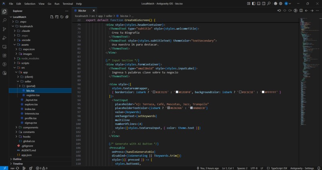Viewport: 322px width, 170px height.
Task: Go to next change in editor toolbar
Action: pyautogui.click(x=290, y=11)
